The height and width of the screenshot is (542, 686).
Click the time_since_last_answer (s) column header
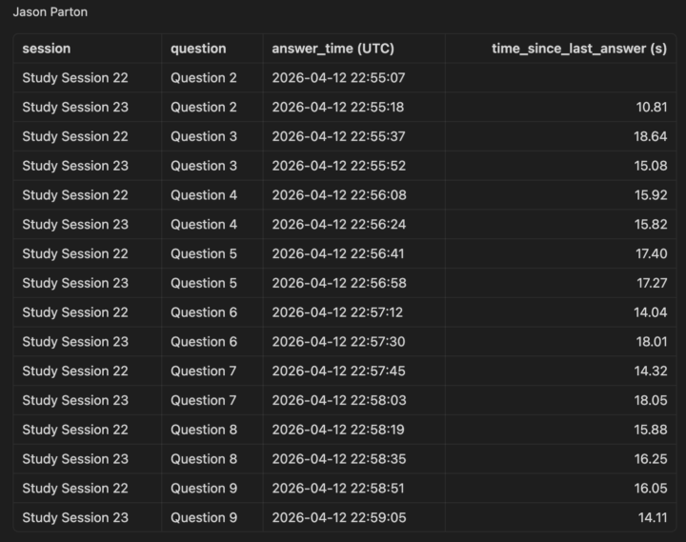579,49
